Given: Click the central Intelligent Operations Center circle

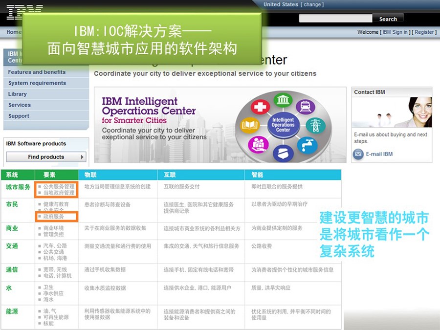Looking at the screenshot, I should pos(283,125).
